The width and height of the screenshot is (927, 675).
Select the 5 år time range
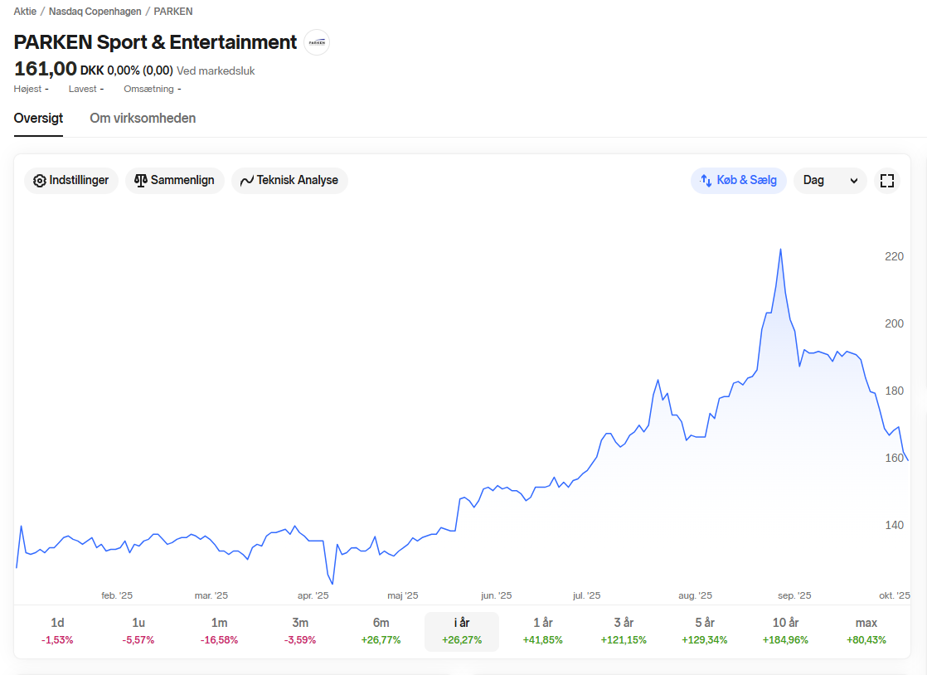[x=705, y=631]
